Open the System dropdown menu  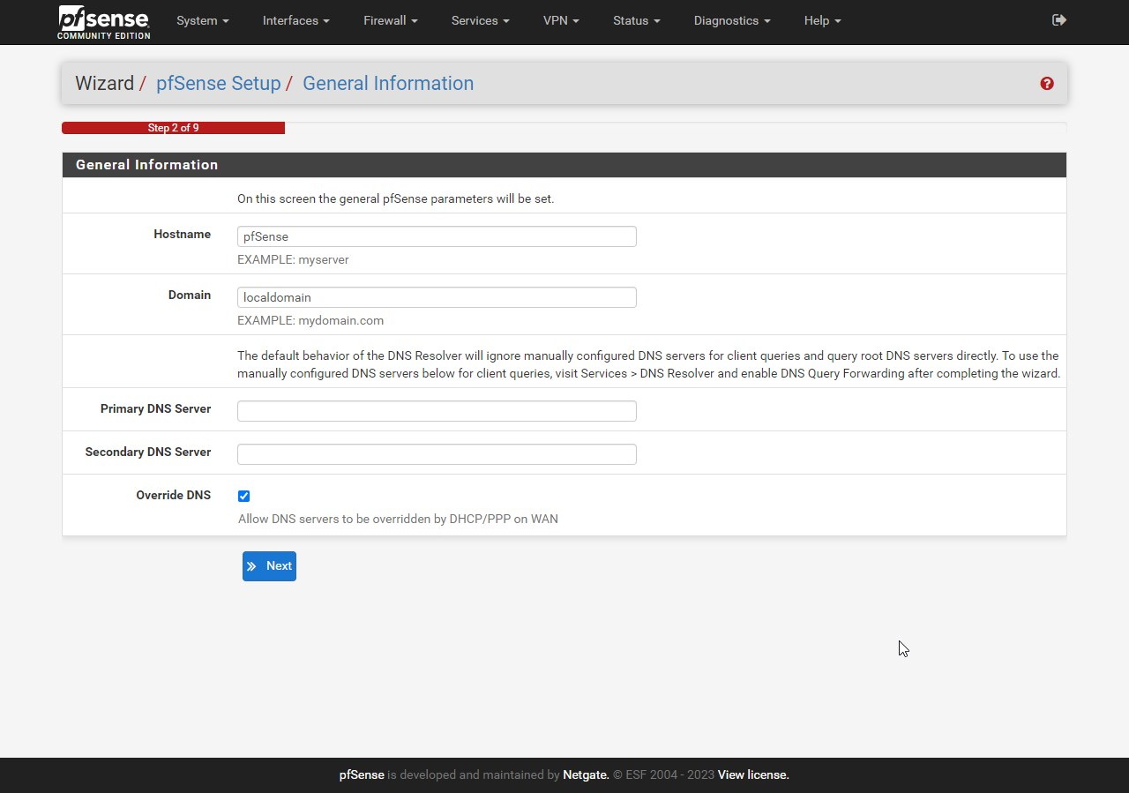pos(203,20)
